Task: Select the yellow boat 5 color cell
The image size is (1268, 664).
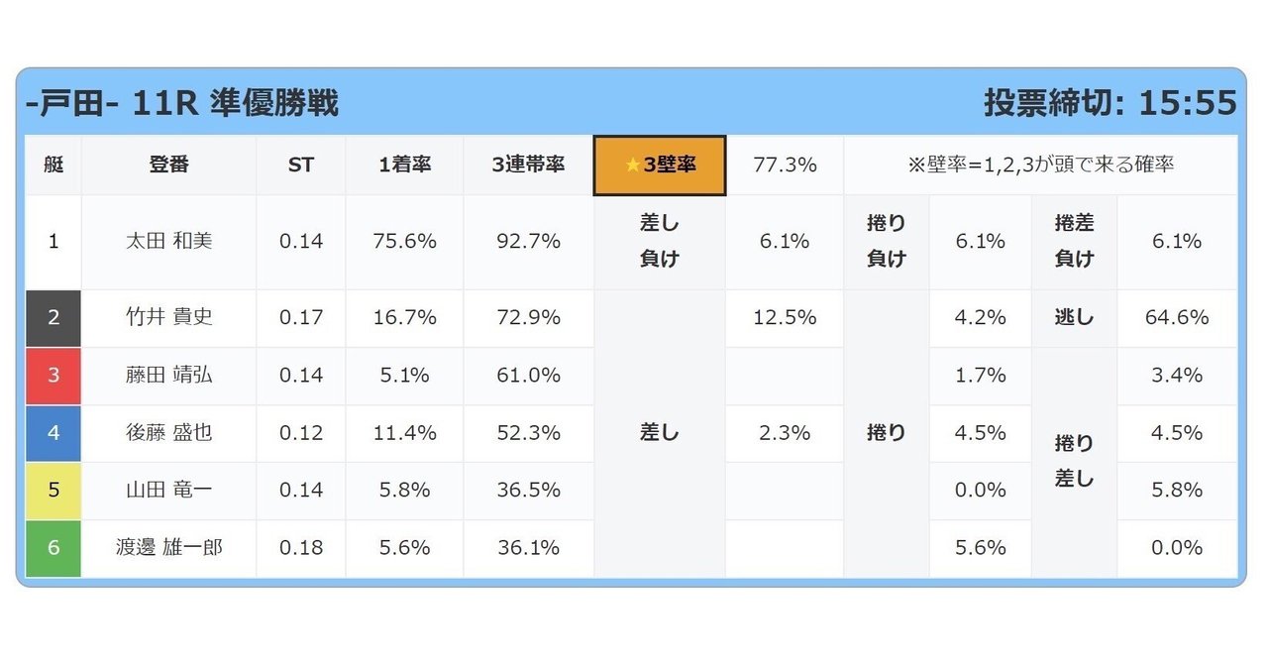Action: pos(53,490)
